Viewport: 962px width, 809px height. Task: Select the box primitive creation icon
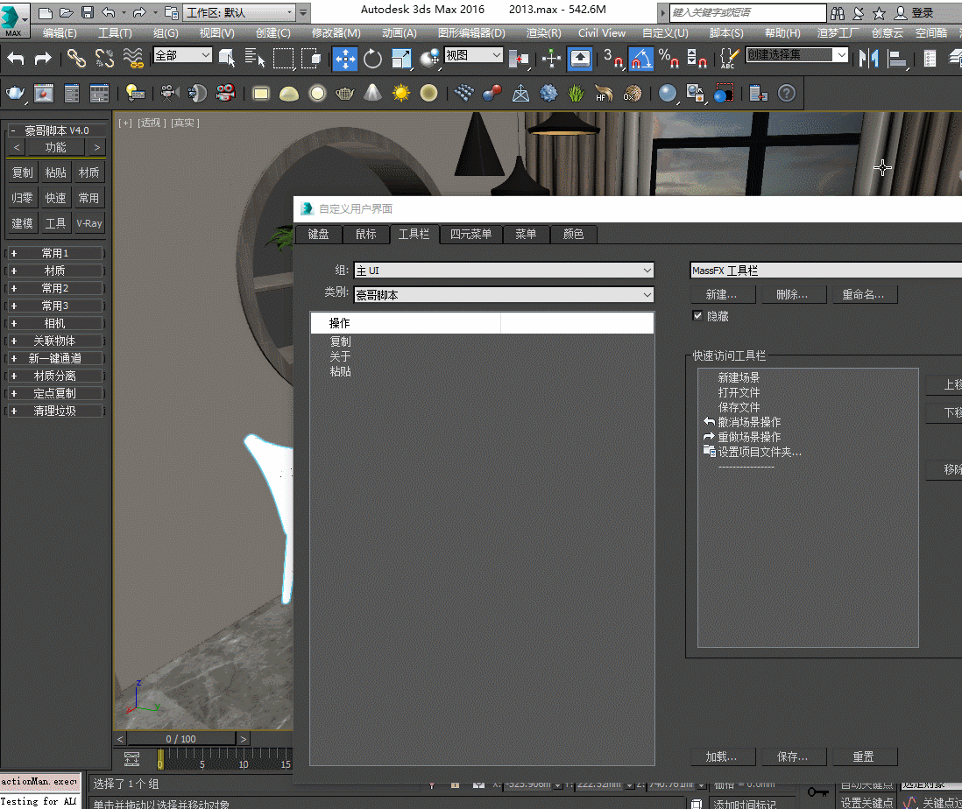tap(262, 93)
